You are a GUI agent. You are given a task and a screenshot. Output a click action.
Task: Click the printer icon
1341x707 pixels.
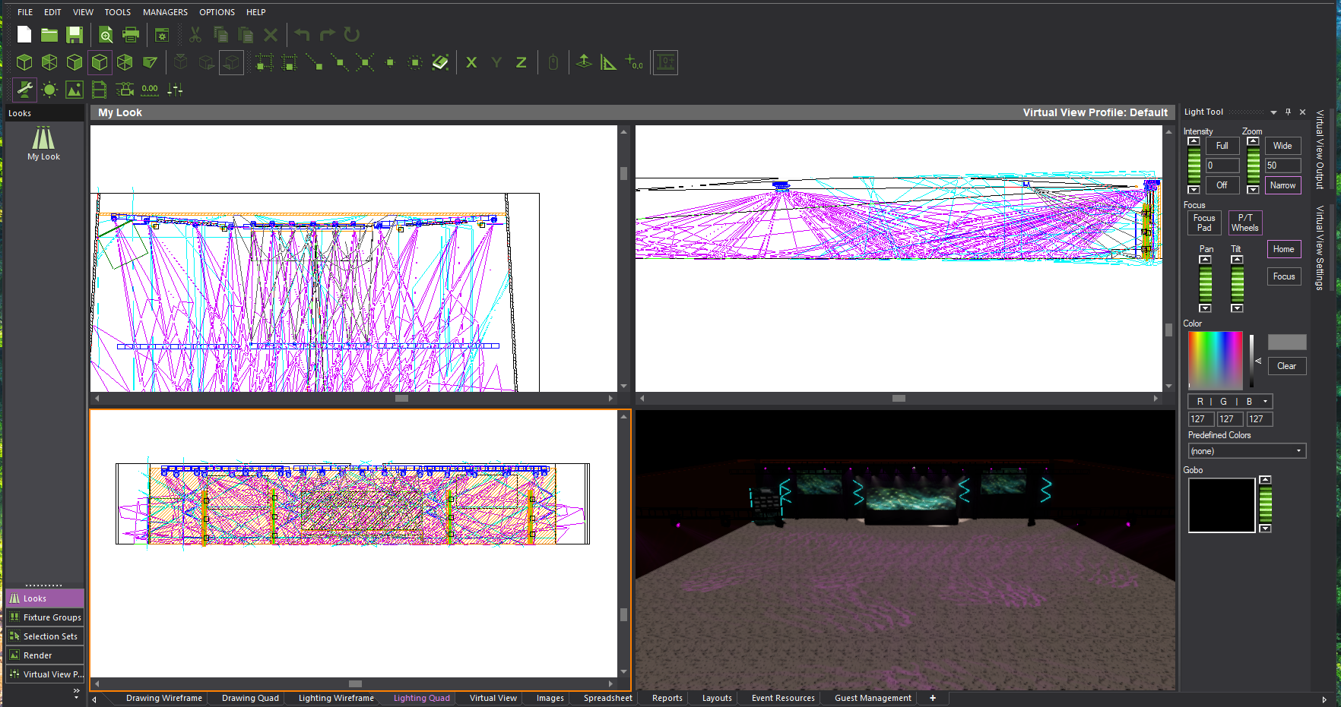131,35
